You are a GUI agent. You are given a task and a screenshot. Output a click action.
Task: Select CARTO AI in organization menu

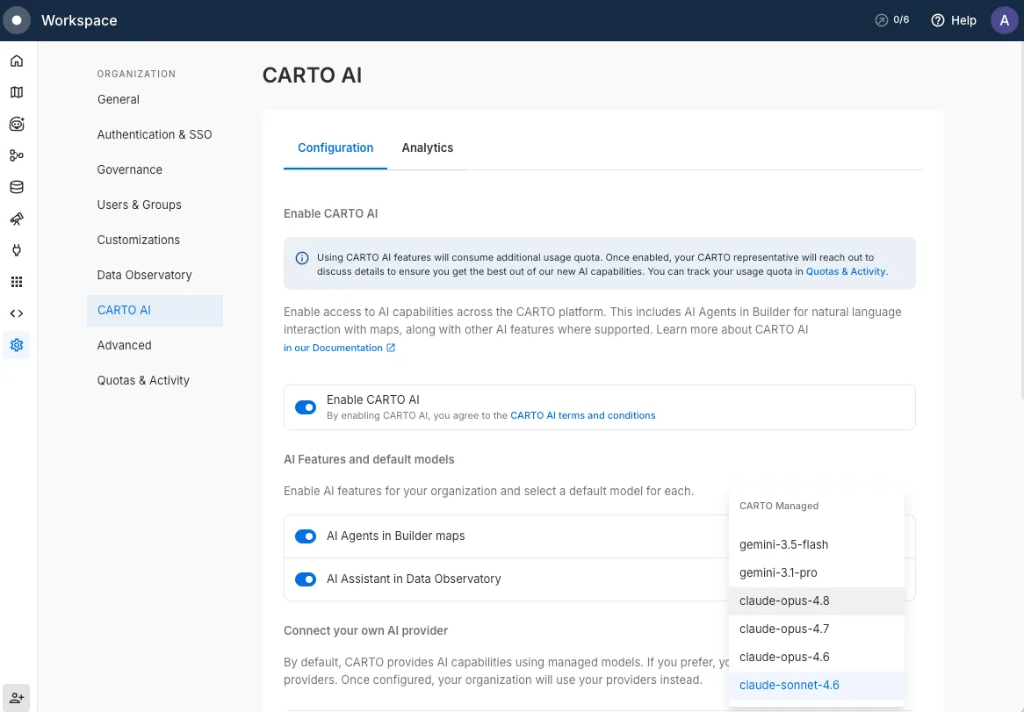[155, 311]
